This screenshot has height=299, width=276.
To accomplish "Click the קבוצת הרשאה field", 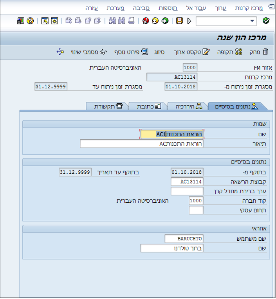I will click(187, 182).
